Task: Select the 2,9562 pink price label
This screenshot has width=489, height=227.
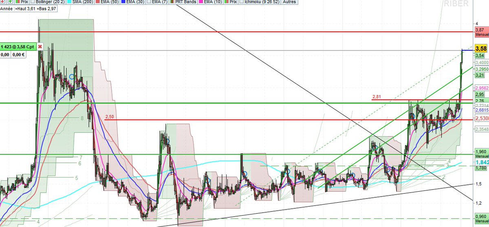Action: tap(482, 87)
